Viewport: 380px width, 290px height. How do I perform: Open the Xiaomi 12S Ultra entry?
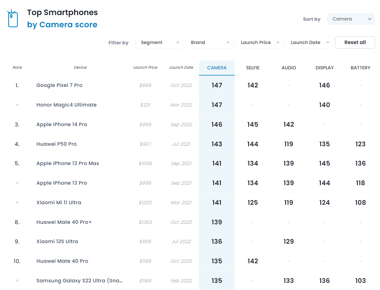coord(57,241)
